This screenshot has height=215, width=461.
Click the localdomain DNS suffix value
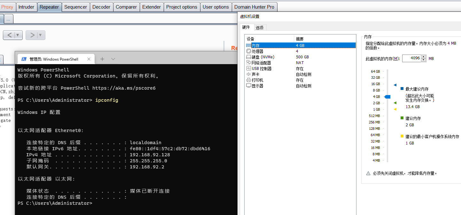145,143
